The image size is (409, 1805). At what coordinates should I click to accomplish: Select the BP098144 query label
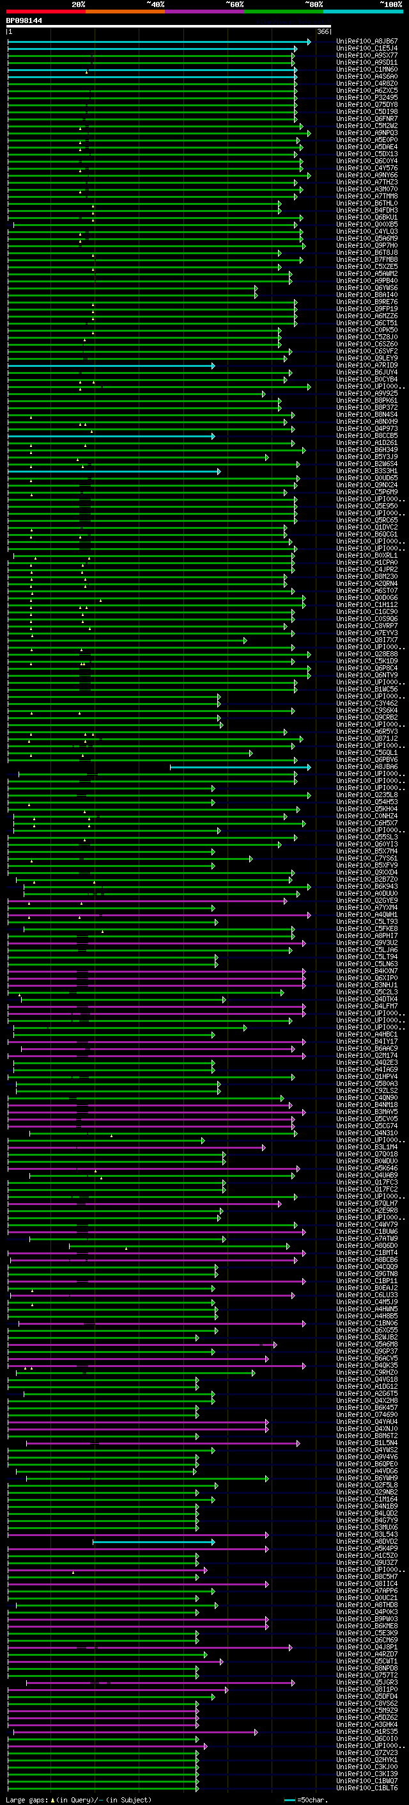pyautogui.click(x=24, y=21)
